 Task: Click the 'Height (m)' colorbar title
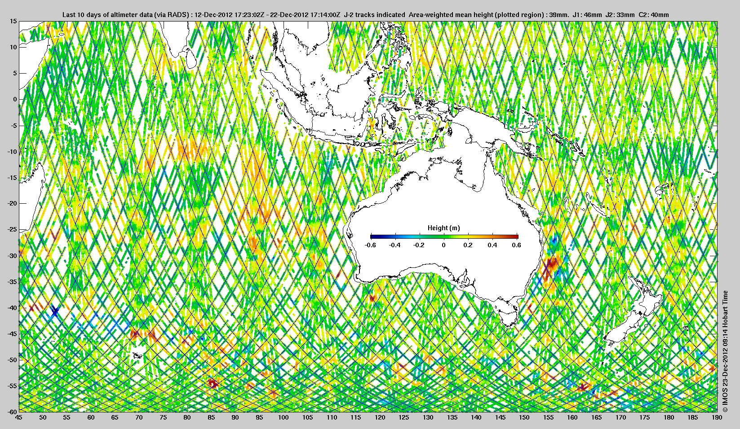(x=443, y=228)
